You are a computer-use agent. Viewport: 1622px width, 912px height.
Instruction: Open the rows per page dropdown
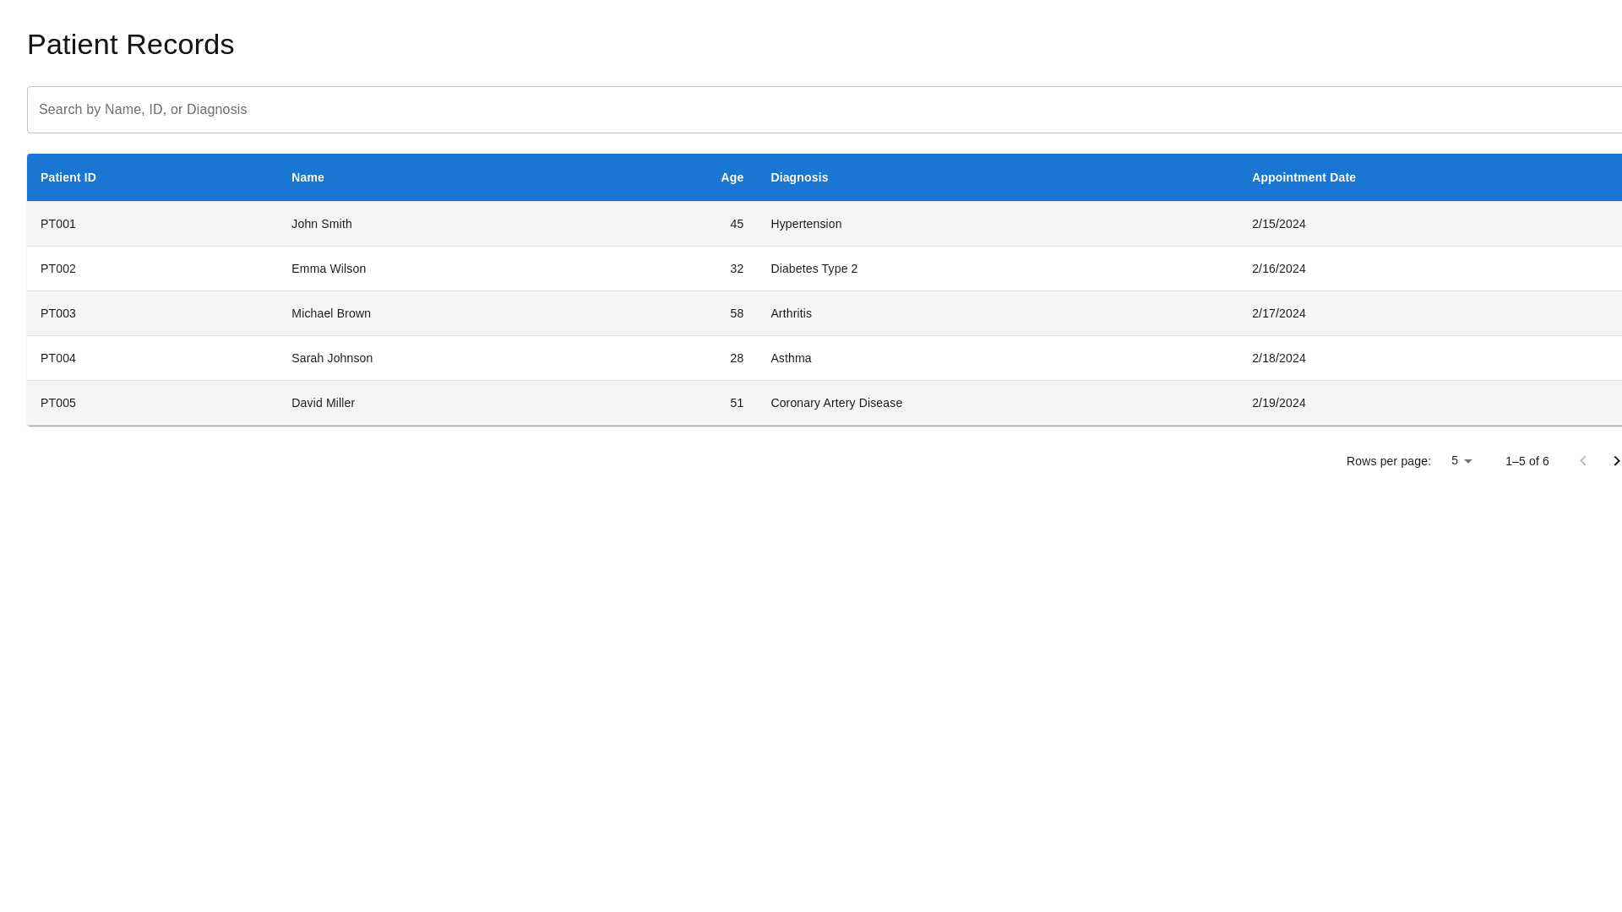pos(1461,461)
